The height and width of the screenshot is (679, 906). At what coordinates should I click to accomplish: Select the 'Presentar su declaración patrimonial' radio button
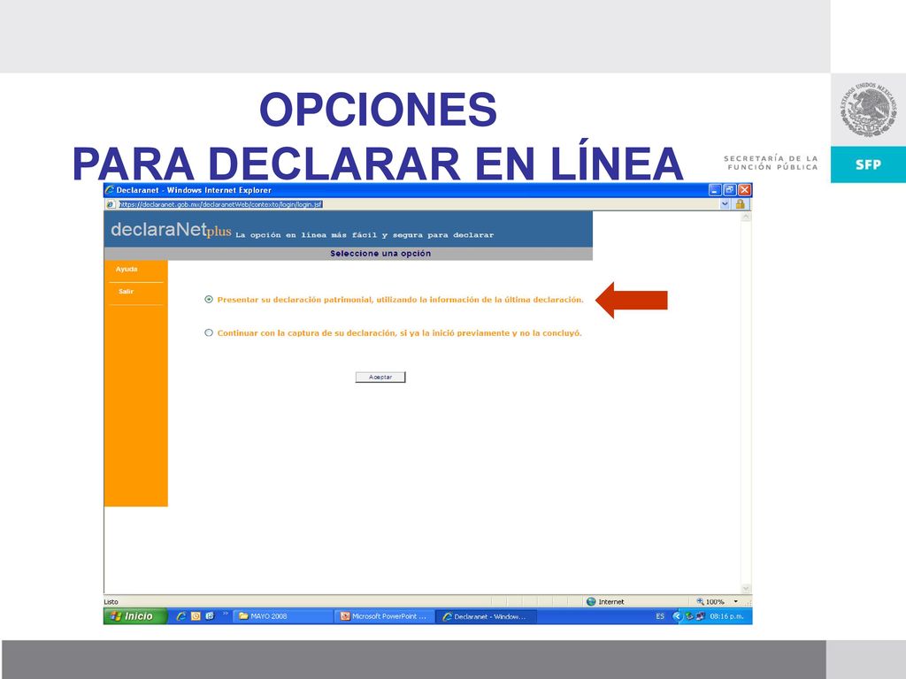point(209,299)
